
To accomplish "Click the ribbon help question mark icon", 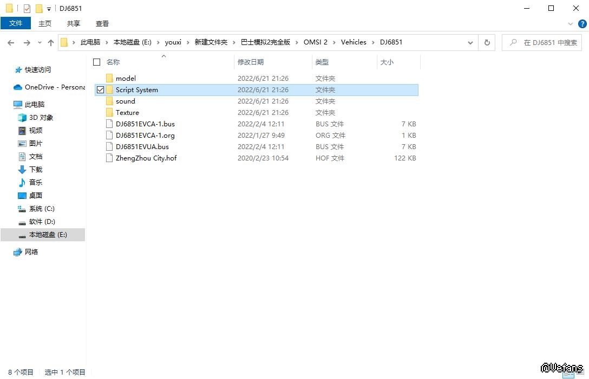I will (x=582, y=24).
